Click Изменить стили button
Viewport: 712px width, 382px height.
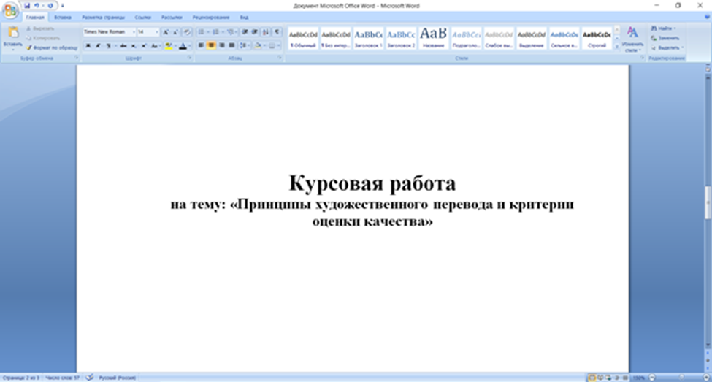click(x=632, y=39)
